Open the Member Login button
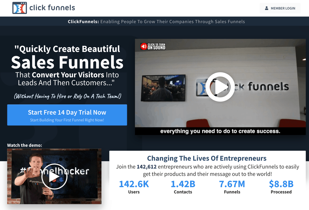This screenshot has height=210, width=309. [x=280, y=8]
